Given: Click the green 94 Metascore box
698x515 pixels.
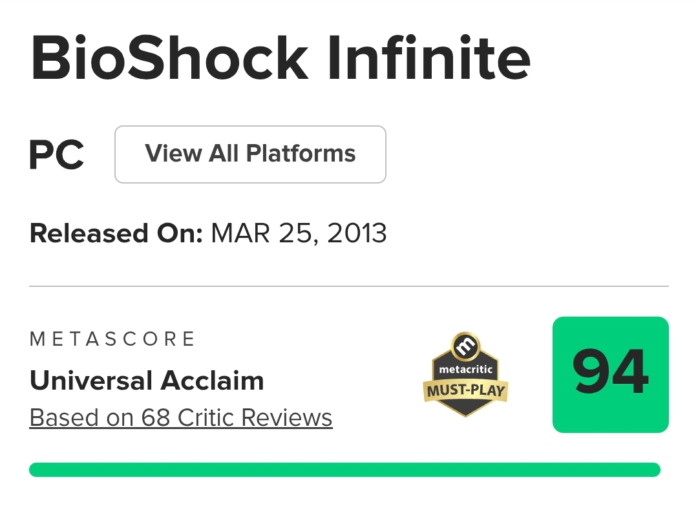Looking at the screenshot, I should tap(610, 374).
